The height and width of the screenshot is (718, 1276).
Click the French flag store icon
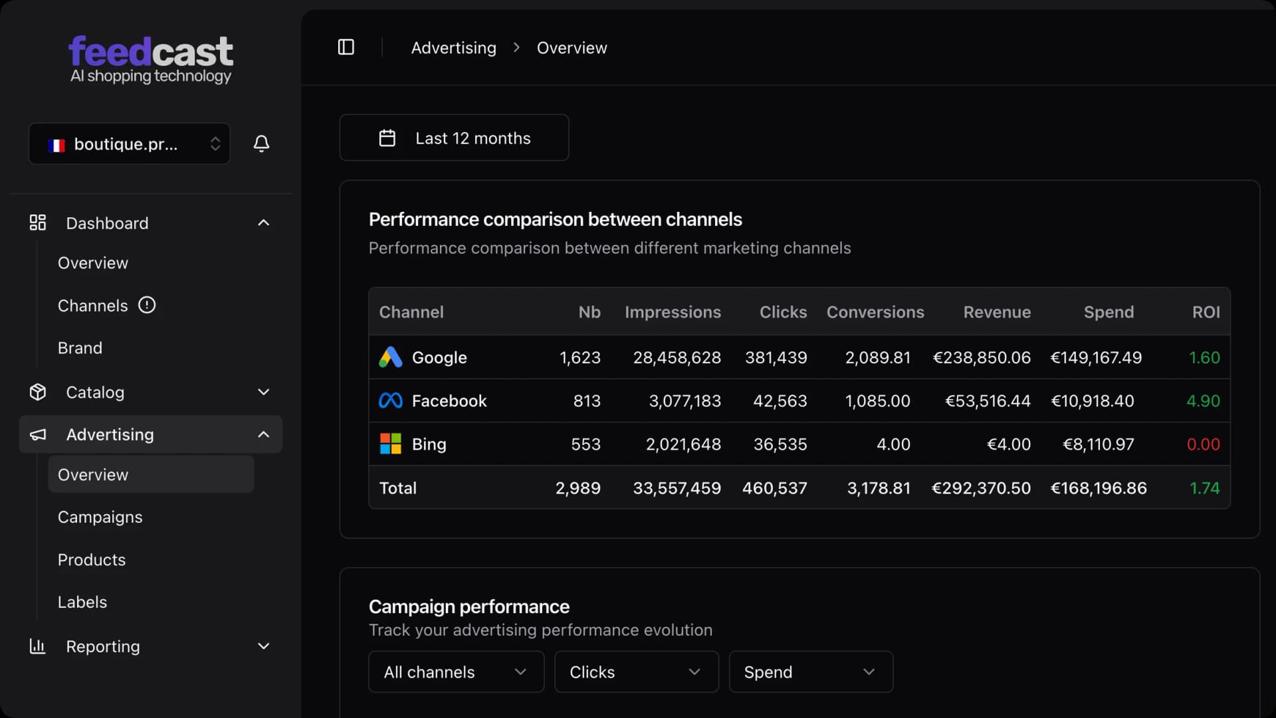[56, 145]
